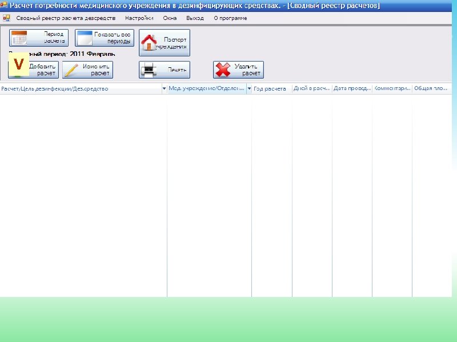Open the О программе menu

[x=230, y=18]
